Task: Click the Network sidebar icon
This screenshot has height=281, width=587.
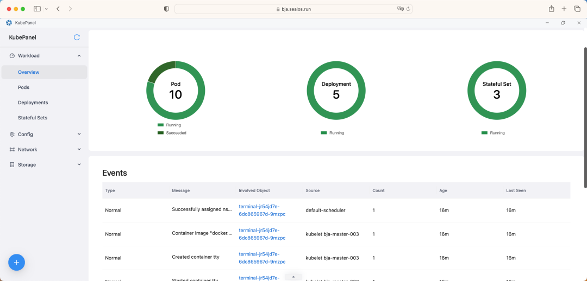Action: [x=12, y=150]
